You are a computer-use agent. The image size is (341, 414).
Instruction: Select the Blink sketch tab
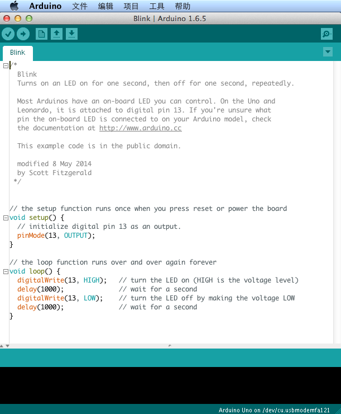click(x=17, y=53)
